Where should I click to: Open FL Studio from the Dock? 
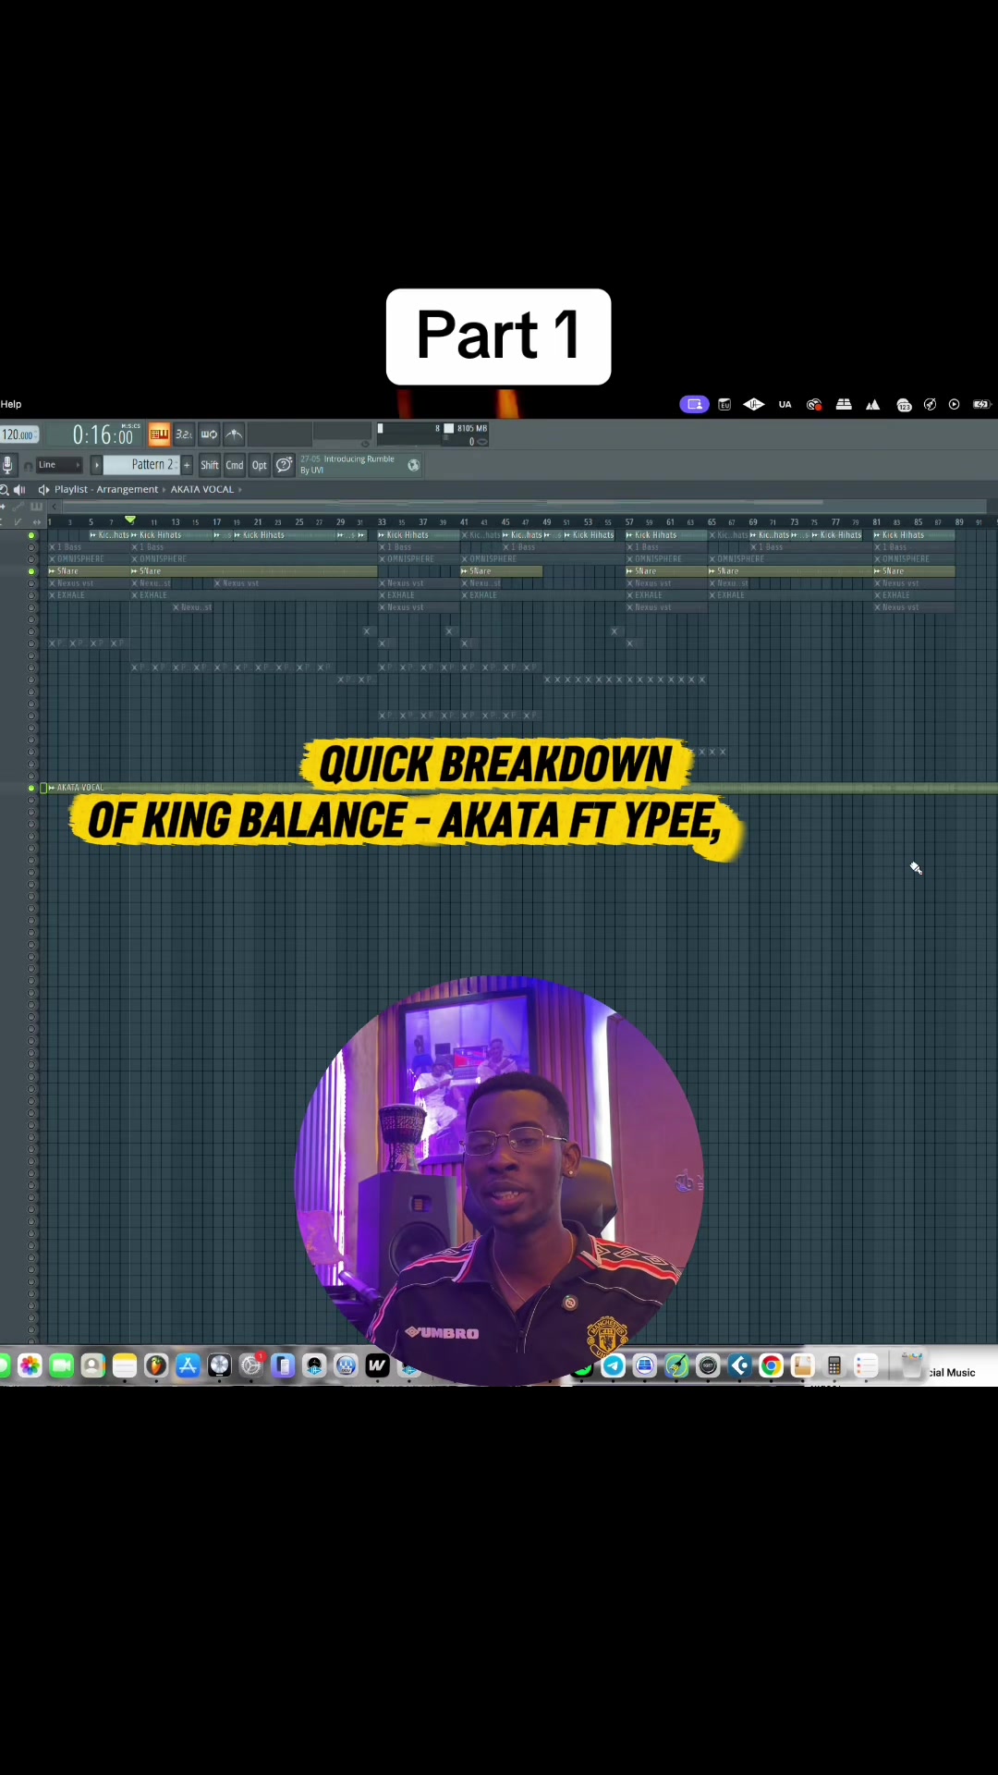(x=156, y=1365)
